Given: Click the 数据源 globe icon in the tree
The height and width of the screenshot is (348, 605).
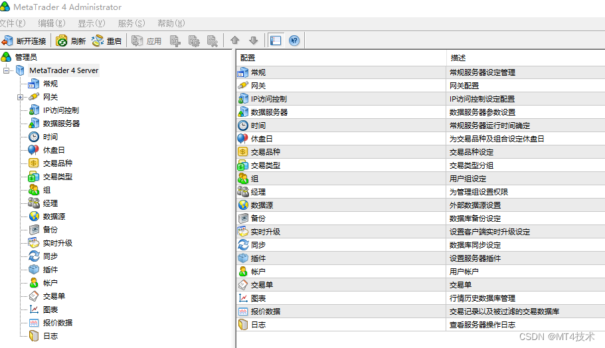Looking at the screenshot, I should pos(34,217).
